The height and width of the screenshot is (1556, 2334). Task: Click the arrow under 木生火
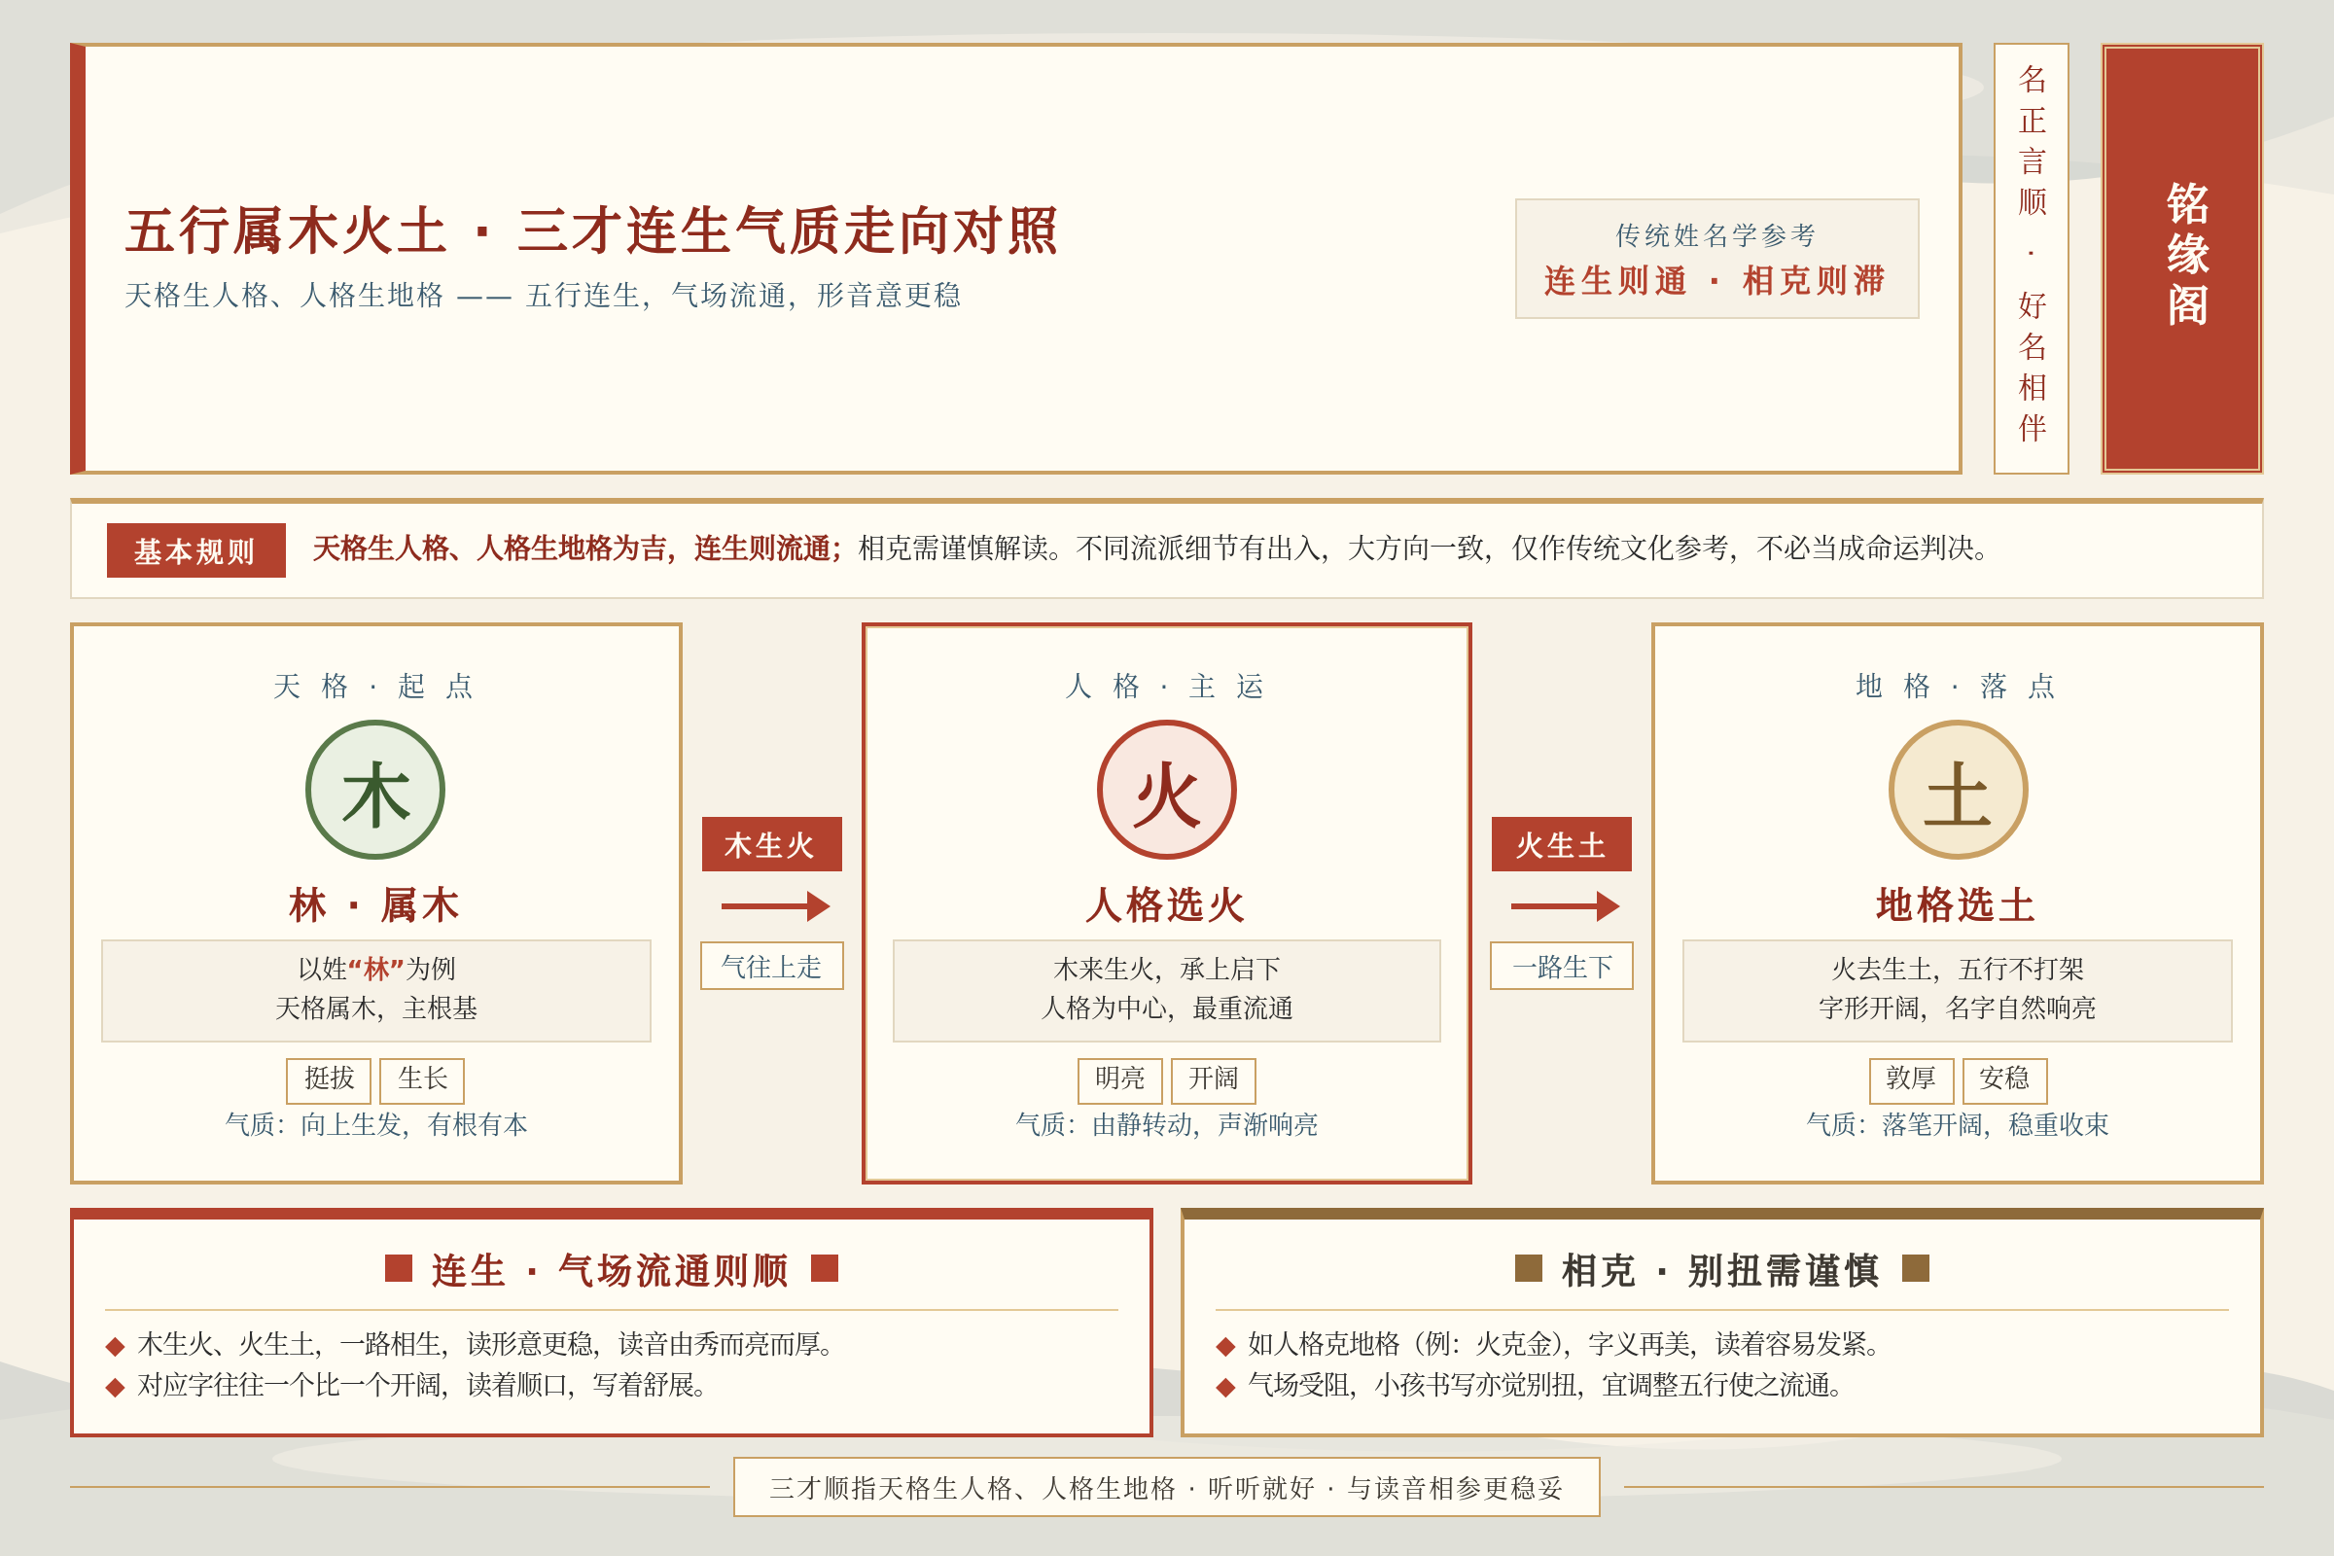(775, 906)
